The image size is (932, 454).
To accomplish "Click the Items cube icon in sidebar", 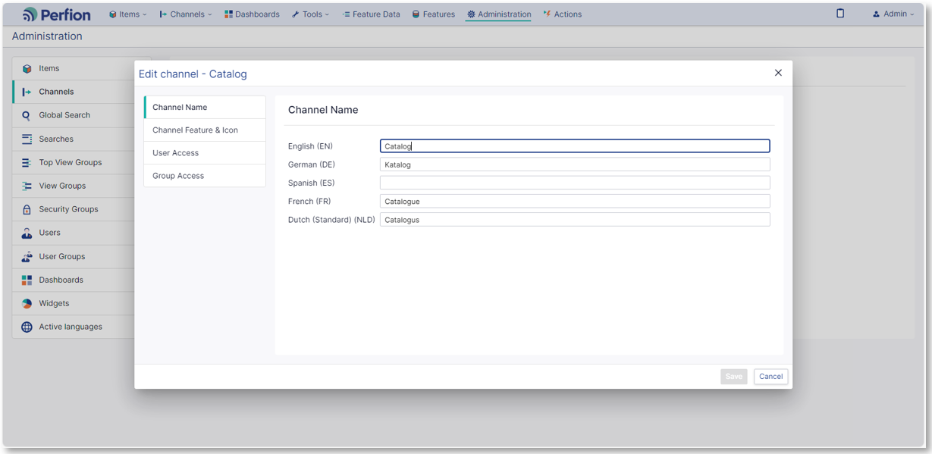I will click(x=27, y=69).
